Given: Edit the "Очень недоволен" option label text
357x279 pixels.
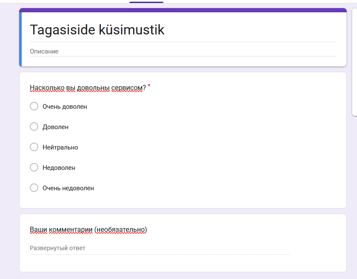Looking at the screenshot, I should 68,188.
